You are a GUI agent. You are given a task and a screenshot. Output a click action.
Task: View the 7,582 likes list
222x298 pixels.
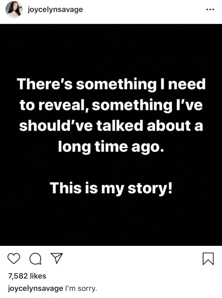tap(27, 276)
